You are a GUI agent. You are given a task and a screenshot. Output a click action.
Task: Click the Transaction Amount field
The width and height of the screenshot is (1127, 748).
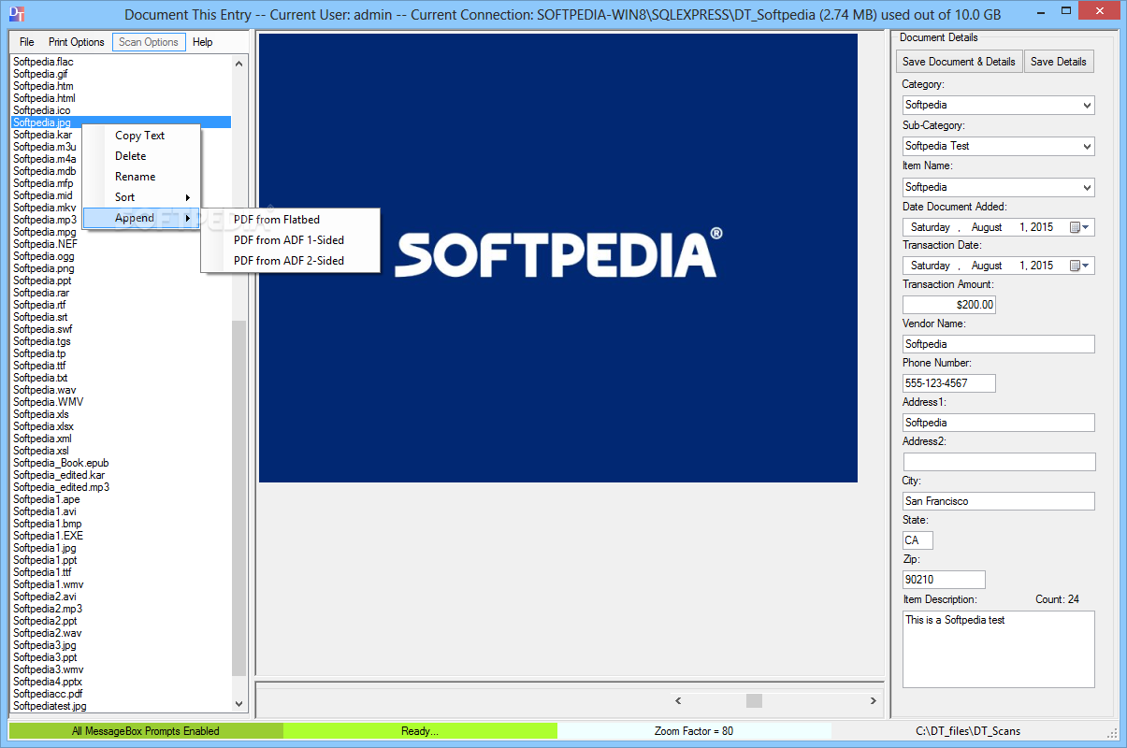[x=949, y=305]
